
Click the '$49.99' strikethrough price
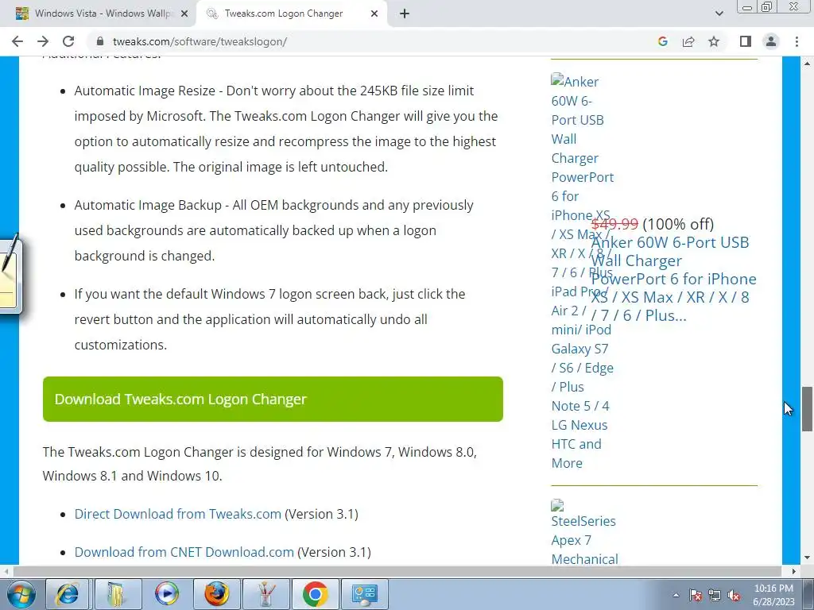(614, 223)
